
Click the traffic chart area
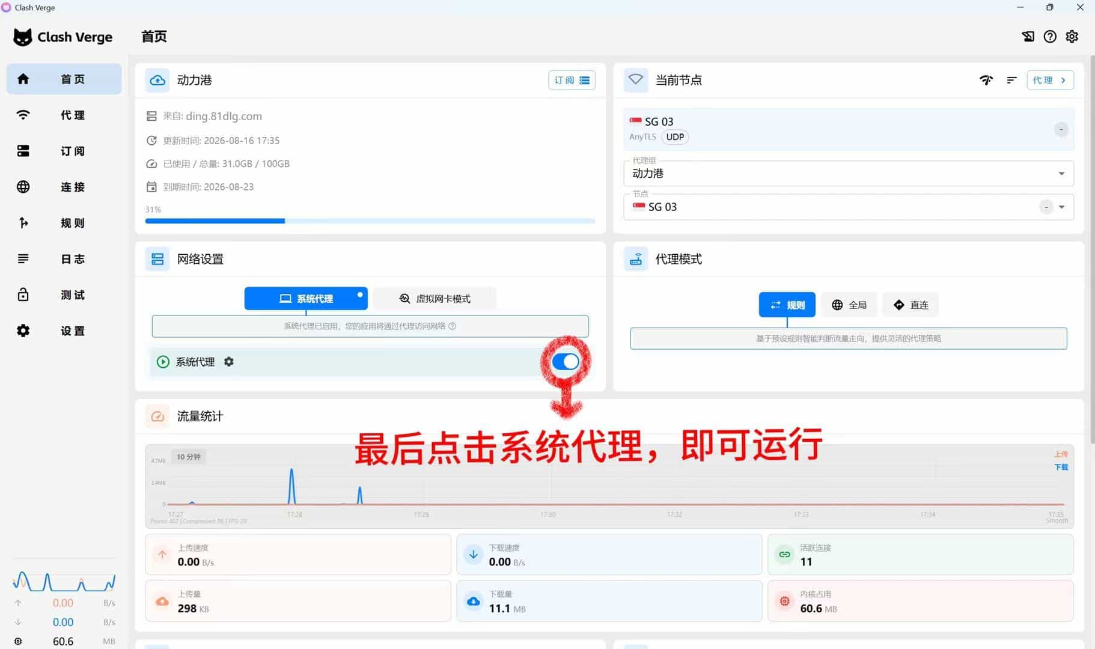(x=609, y=487)
